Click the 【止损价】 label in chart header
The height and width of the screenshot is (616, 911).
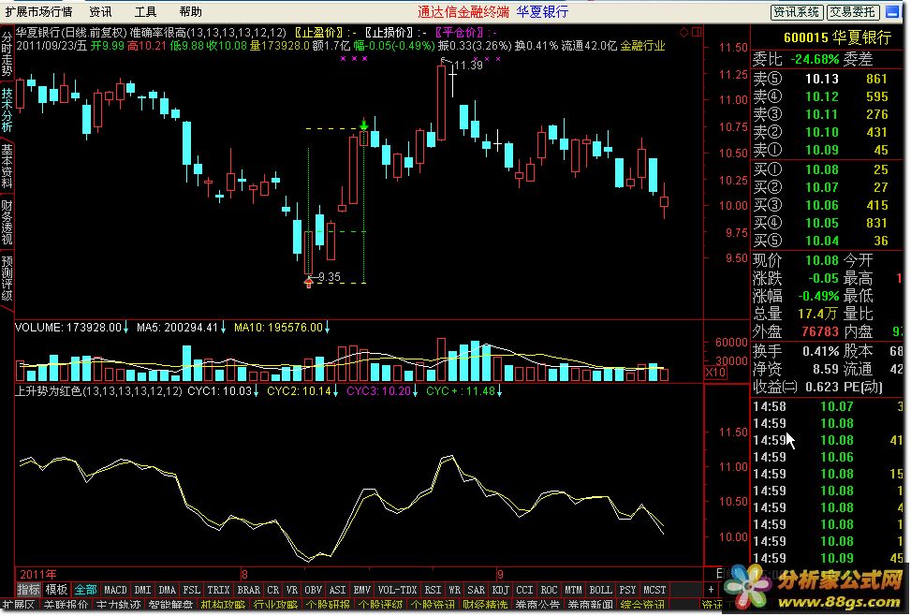click(x=390, y=33)
